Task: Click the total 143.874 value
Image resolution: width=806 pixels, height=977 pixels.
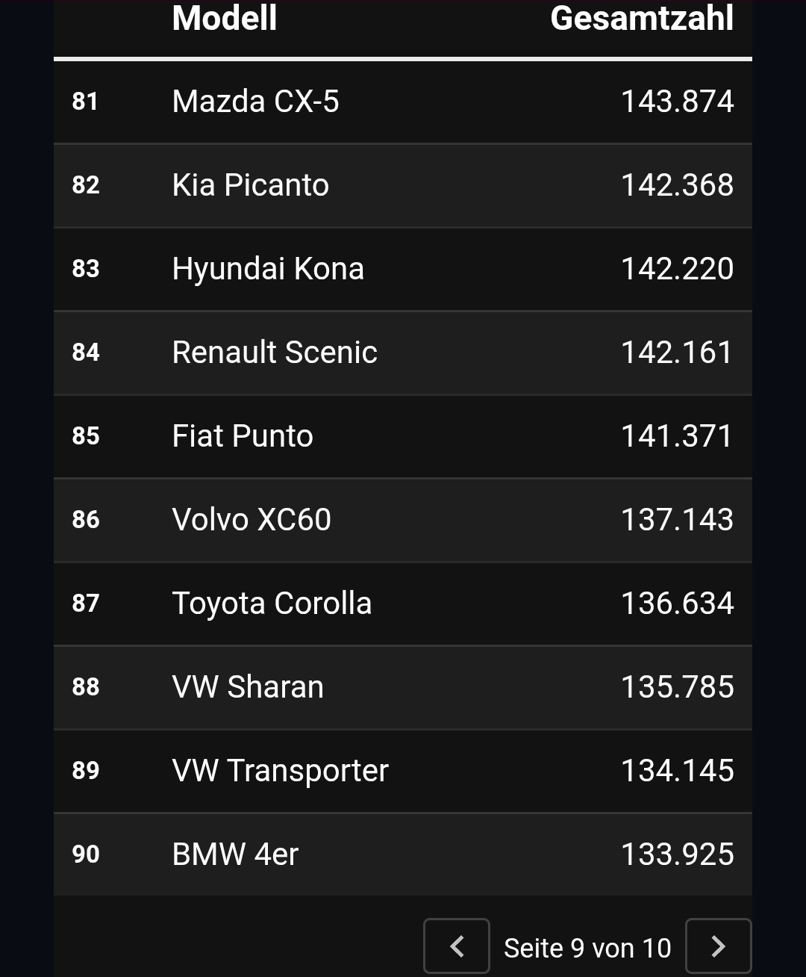Action: pos(678,102)
